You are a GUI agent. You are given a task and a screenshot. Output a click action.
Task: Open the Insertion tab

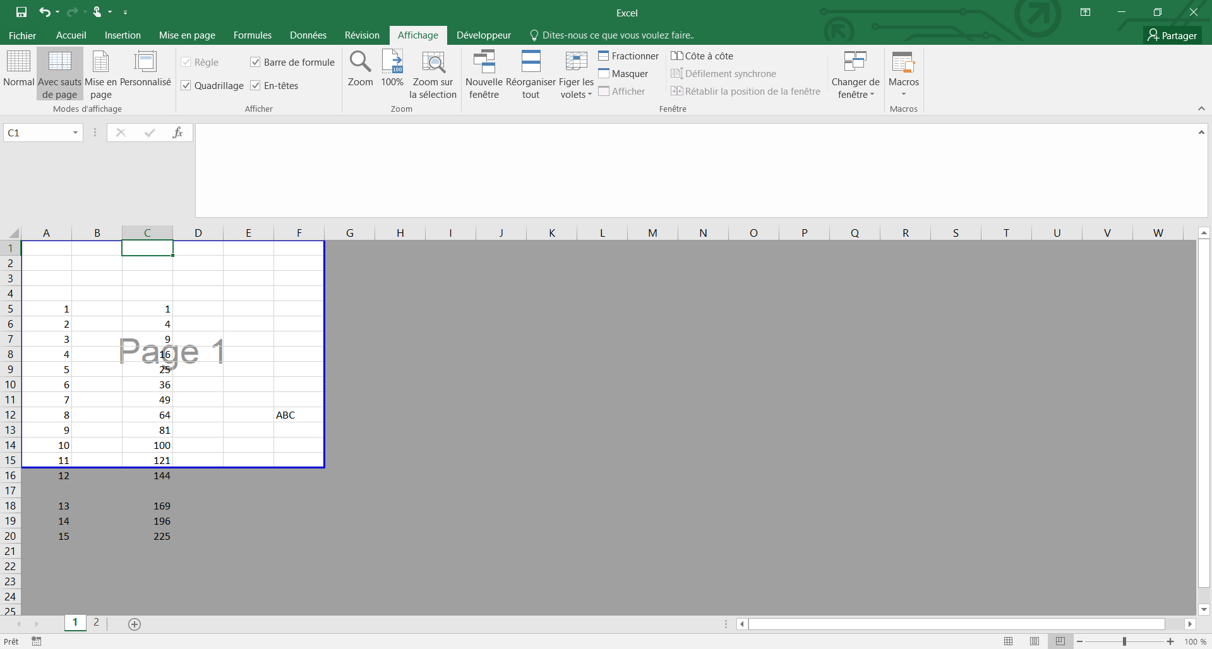(x=123, y=35)
